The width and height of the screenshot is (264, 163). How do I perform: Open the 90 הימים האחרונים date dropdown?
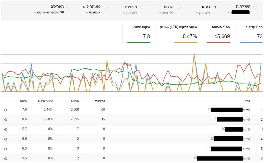(x=49, y=12)
